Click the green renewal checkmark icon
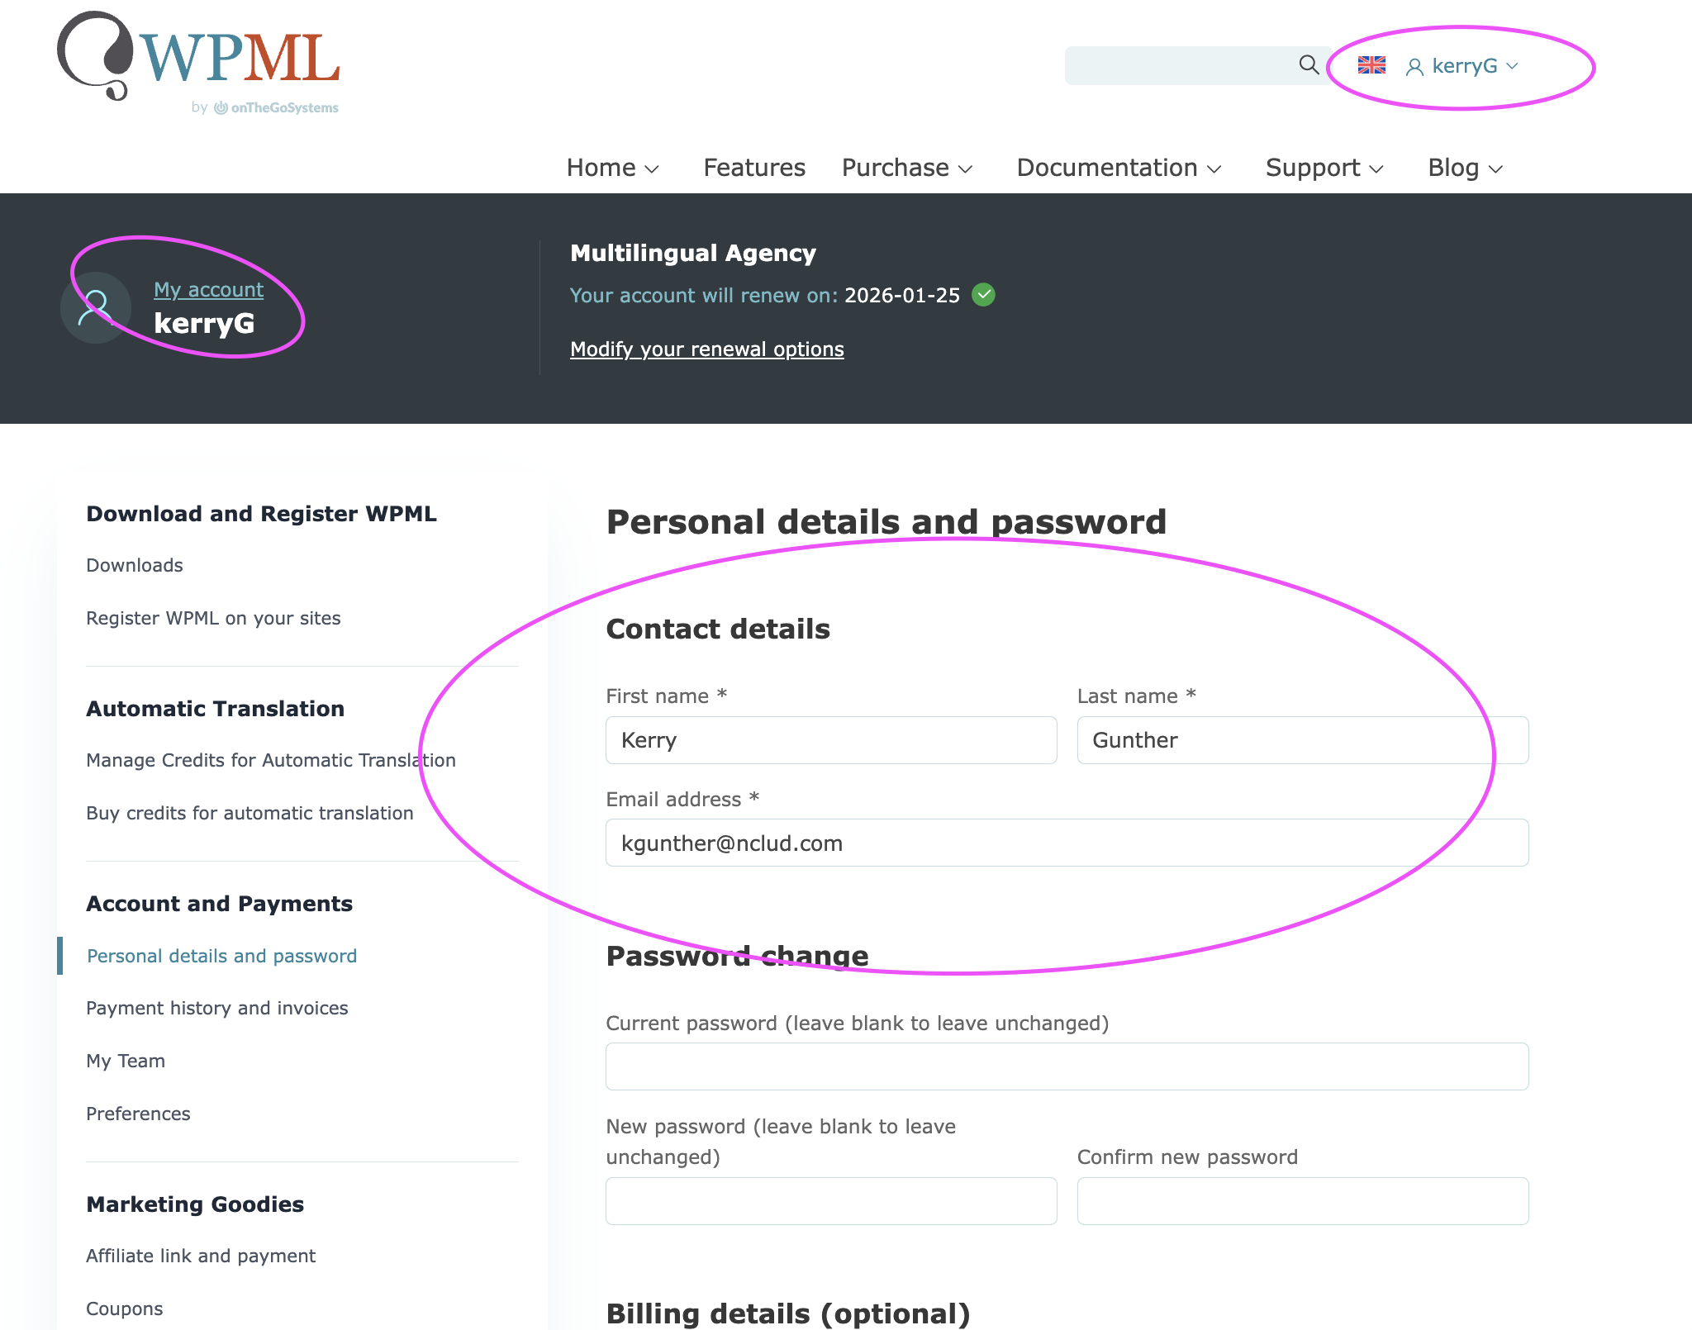Image resolution: width=1692 pixels, height=1330 pixels. point(983,295)
